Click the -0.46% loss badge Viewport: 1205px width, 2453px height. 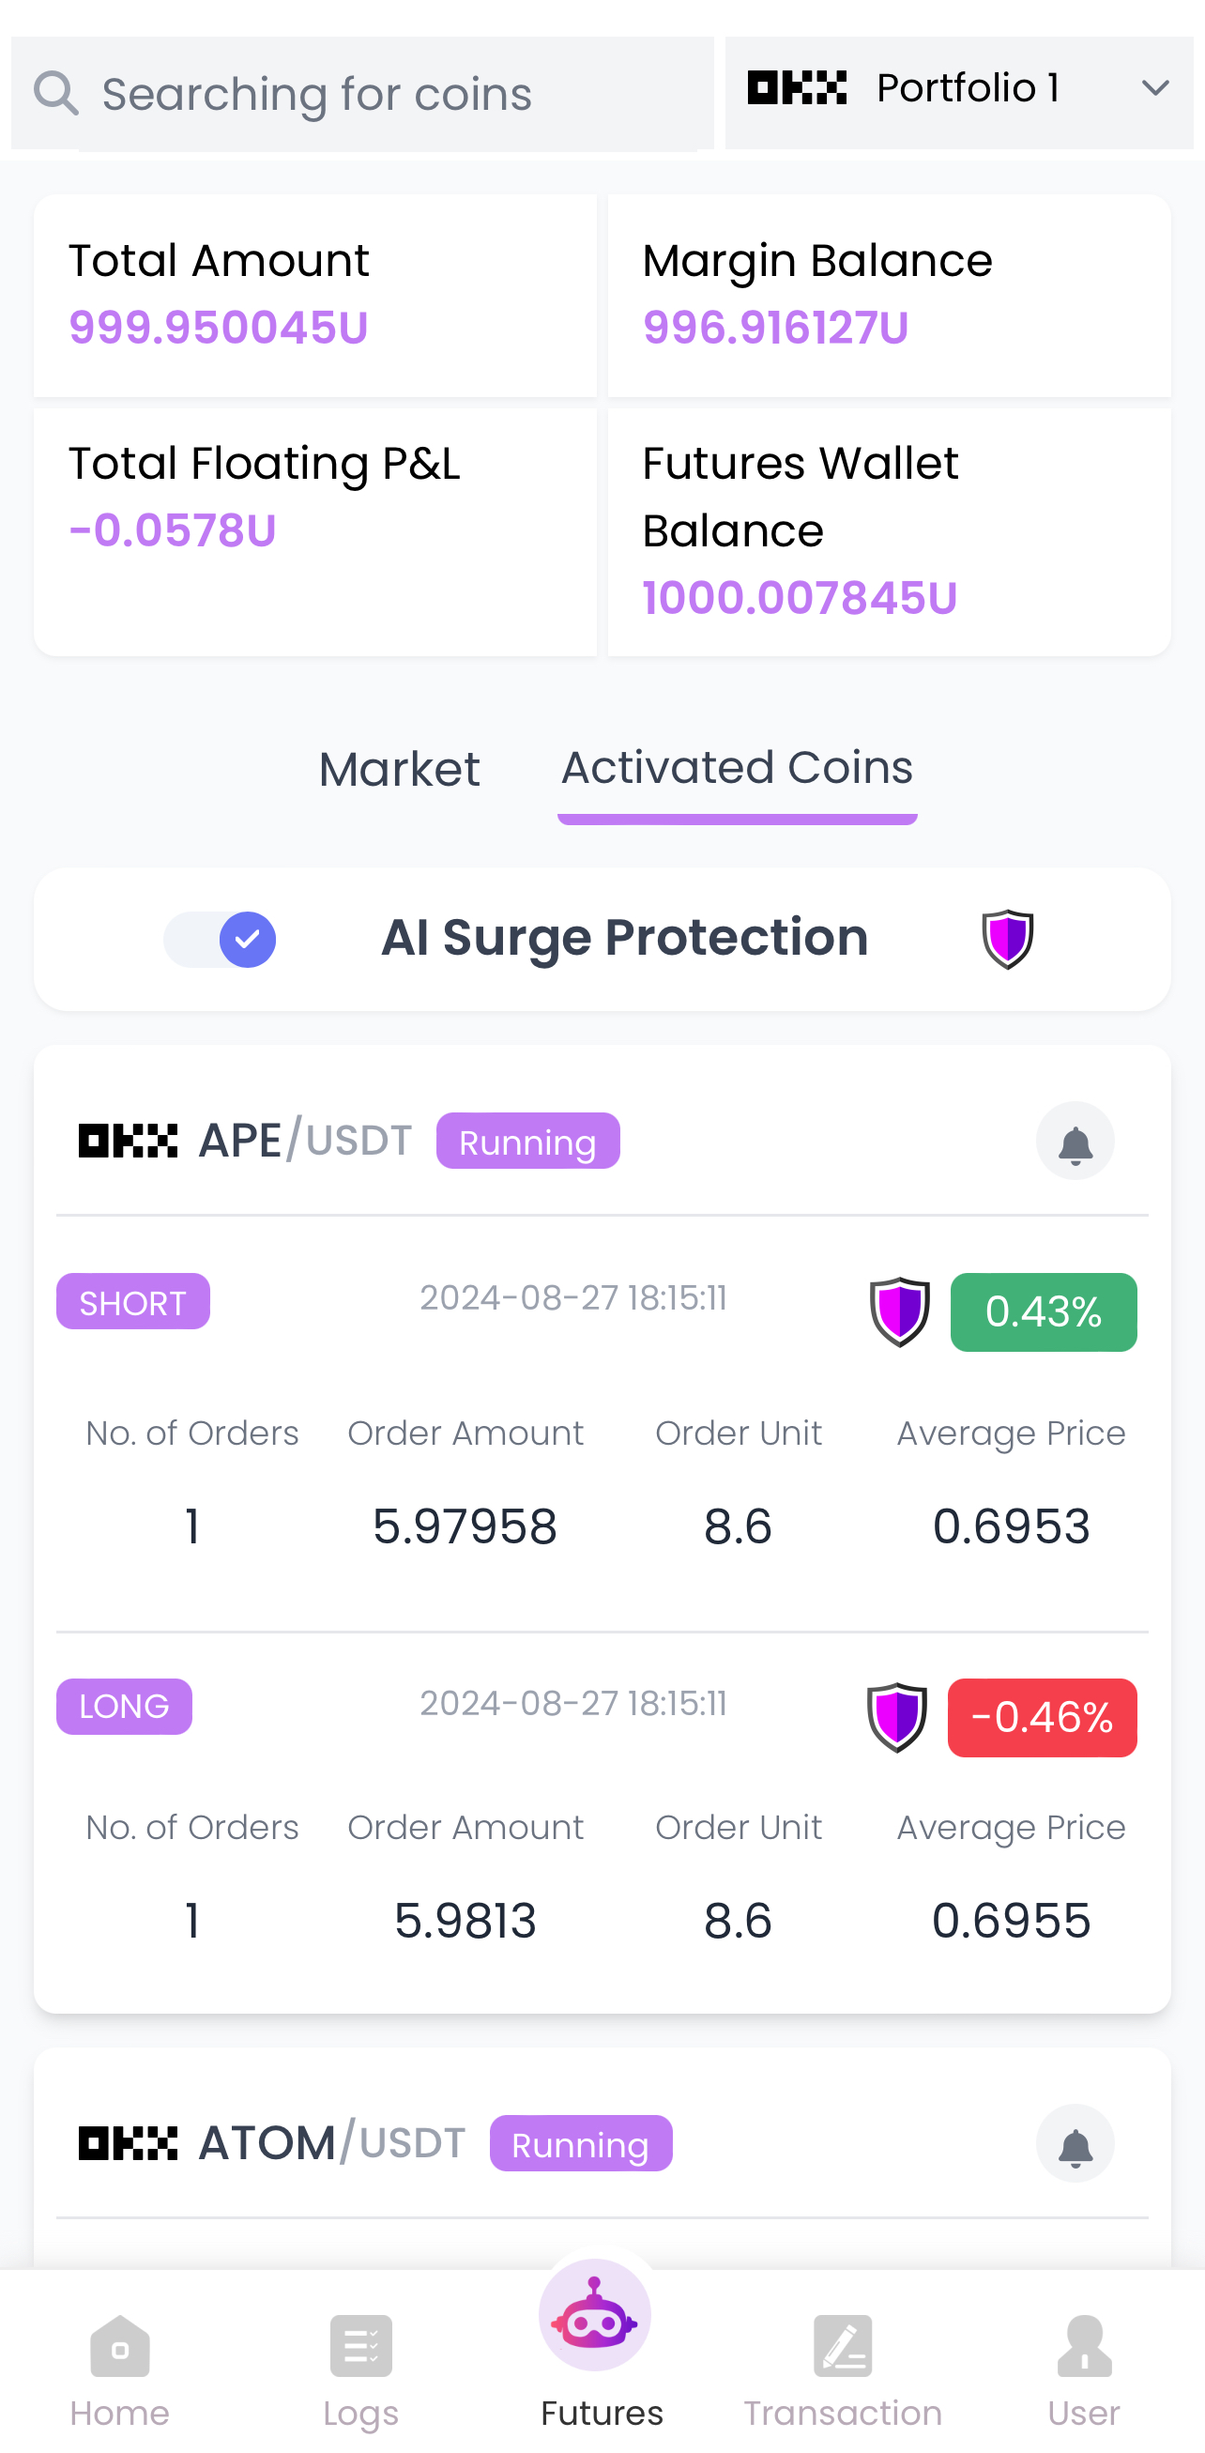pyautogui.click(x=1042, y=1717)
